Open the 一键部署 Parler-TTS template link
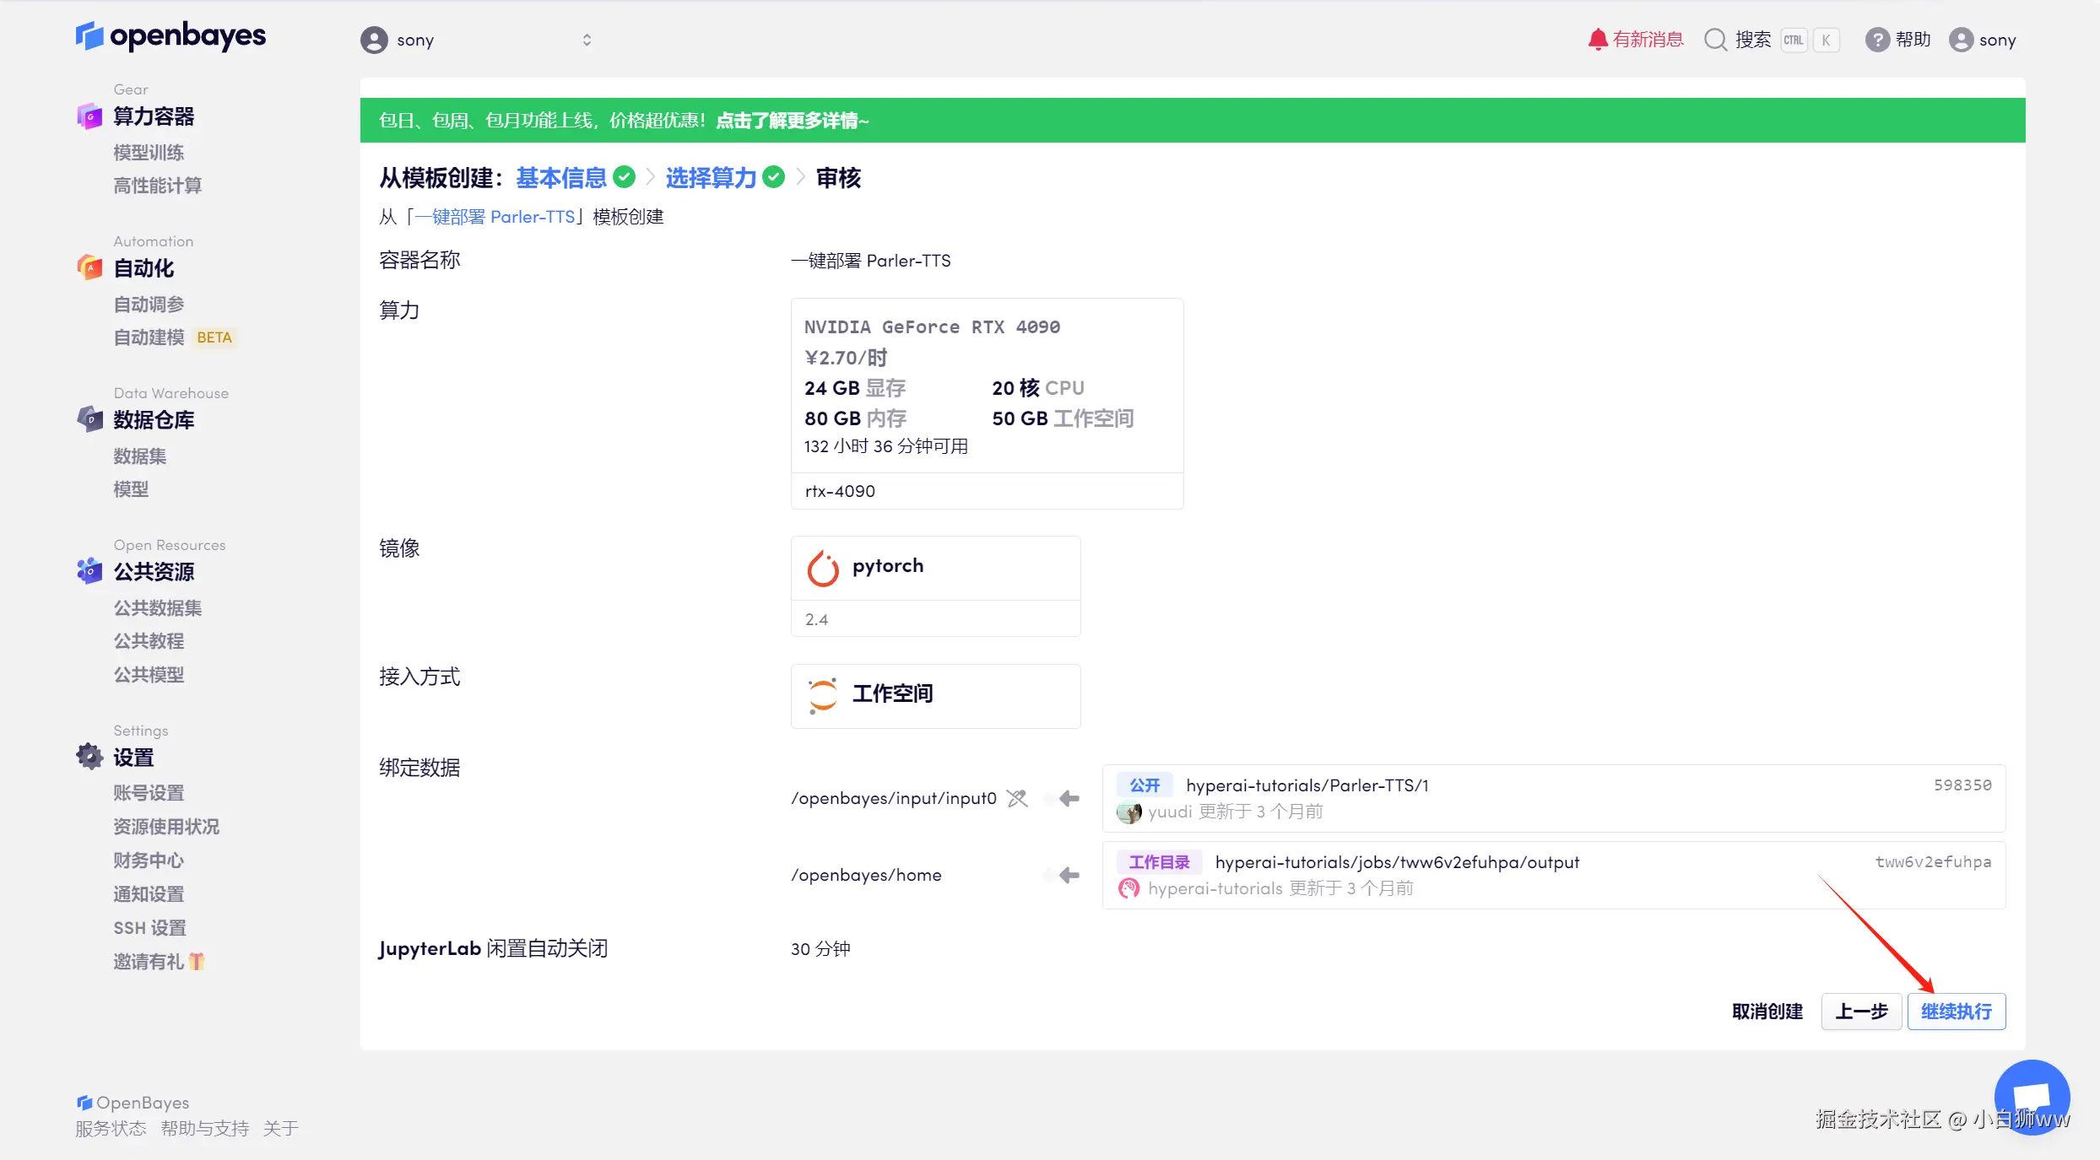2100x1160 pixels. [495, 217]
